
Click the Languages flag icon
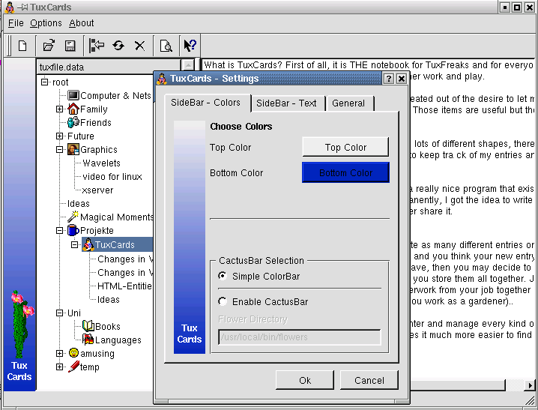tap(88, 340)
